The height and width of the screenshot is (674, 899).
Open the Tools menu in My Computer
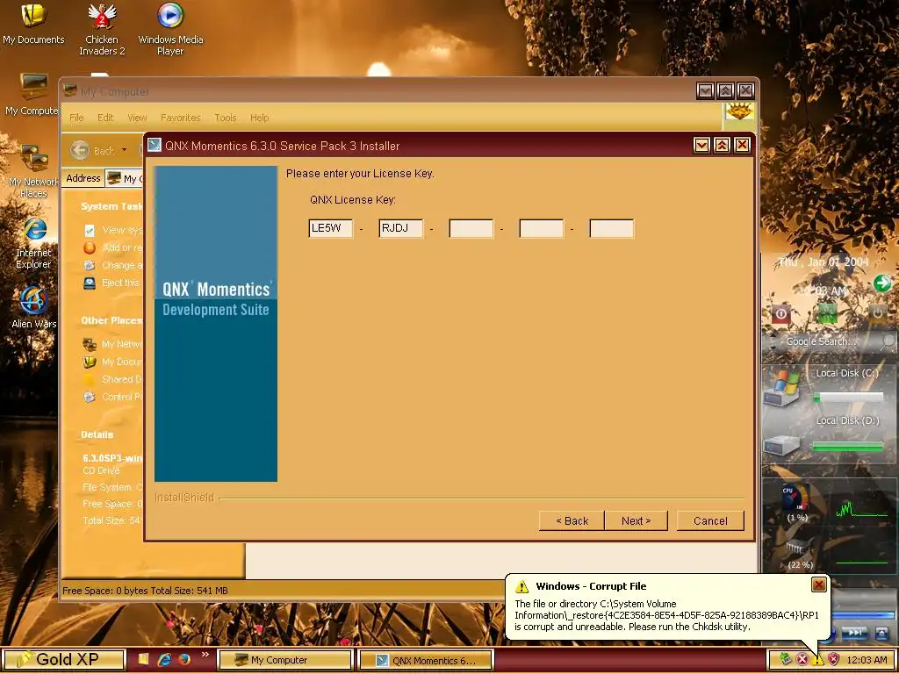tap(226, 118)
